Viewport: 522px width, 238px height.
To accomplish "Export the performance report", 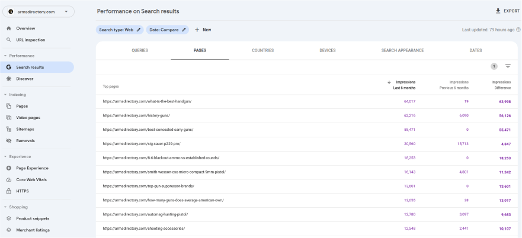I will click(x=507, y=11).
